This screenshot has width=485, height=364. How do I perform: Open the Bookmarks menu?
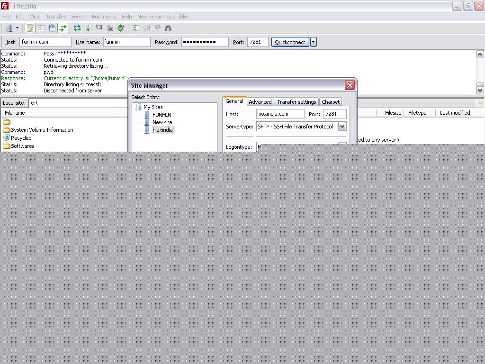point(104,17)
